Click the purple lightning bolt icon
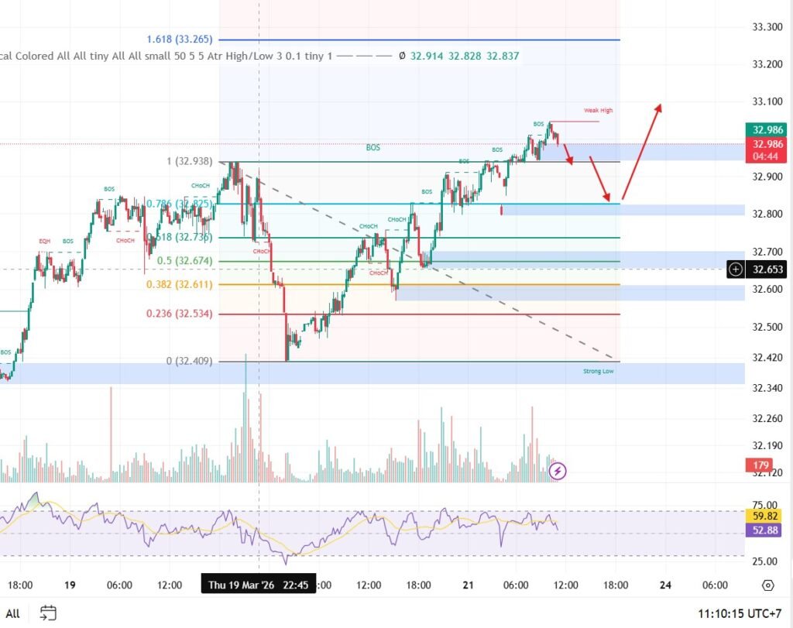793x628 pixels. [x=558, y=470]
